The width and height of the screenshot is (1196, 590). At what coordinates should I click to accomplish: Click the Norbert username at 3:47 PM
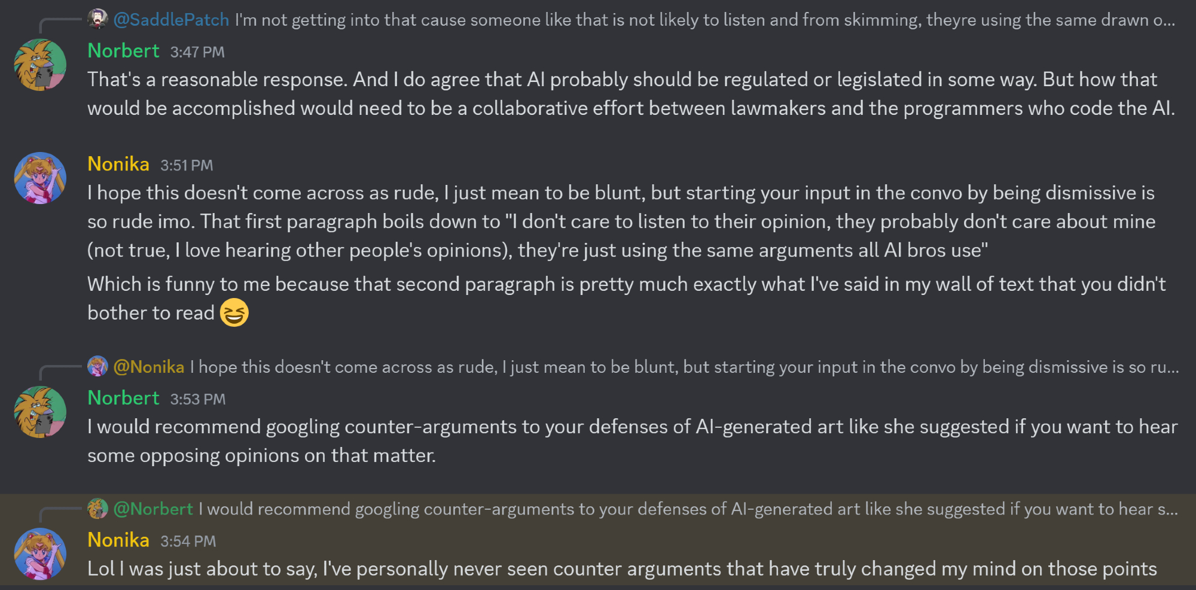(123, 51)
